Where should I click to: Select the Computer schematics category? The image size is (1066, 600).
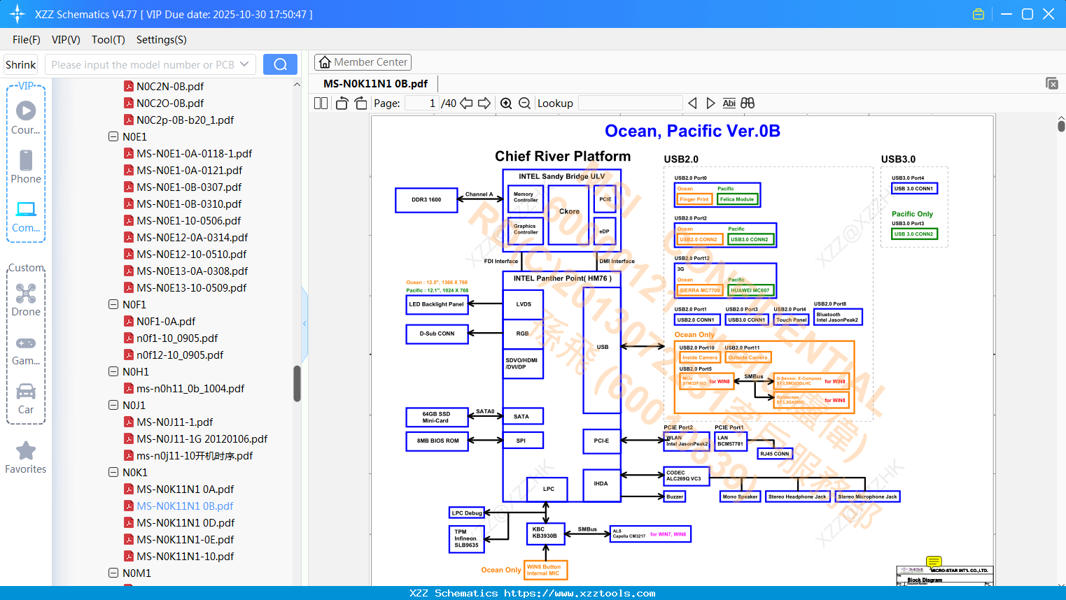click(26, 216)
